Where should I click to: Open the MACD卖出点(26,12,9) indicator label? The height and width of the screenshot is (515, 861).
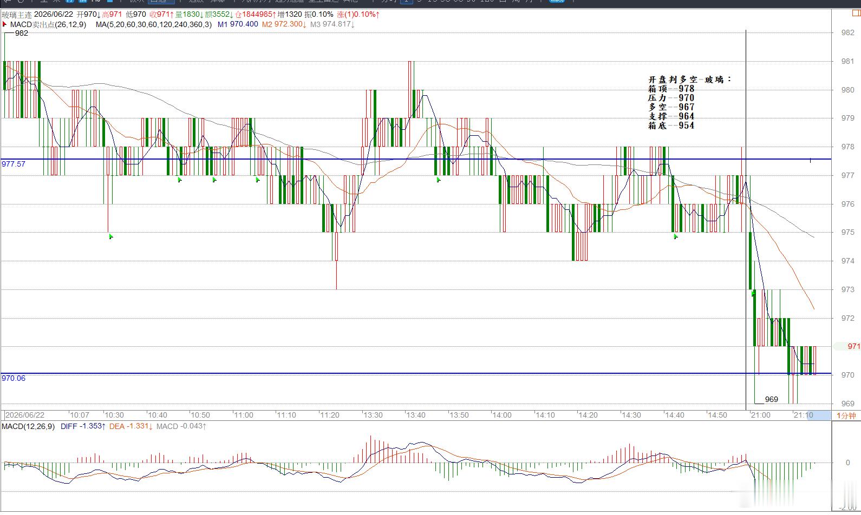pos(48,24)
